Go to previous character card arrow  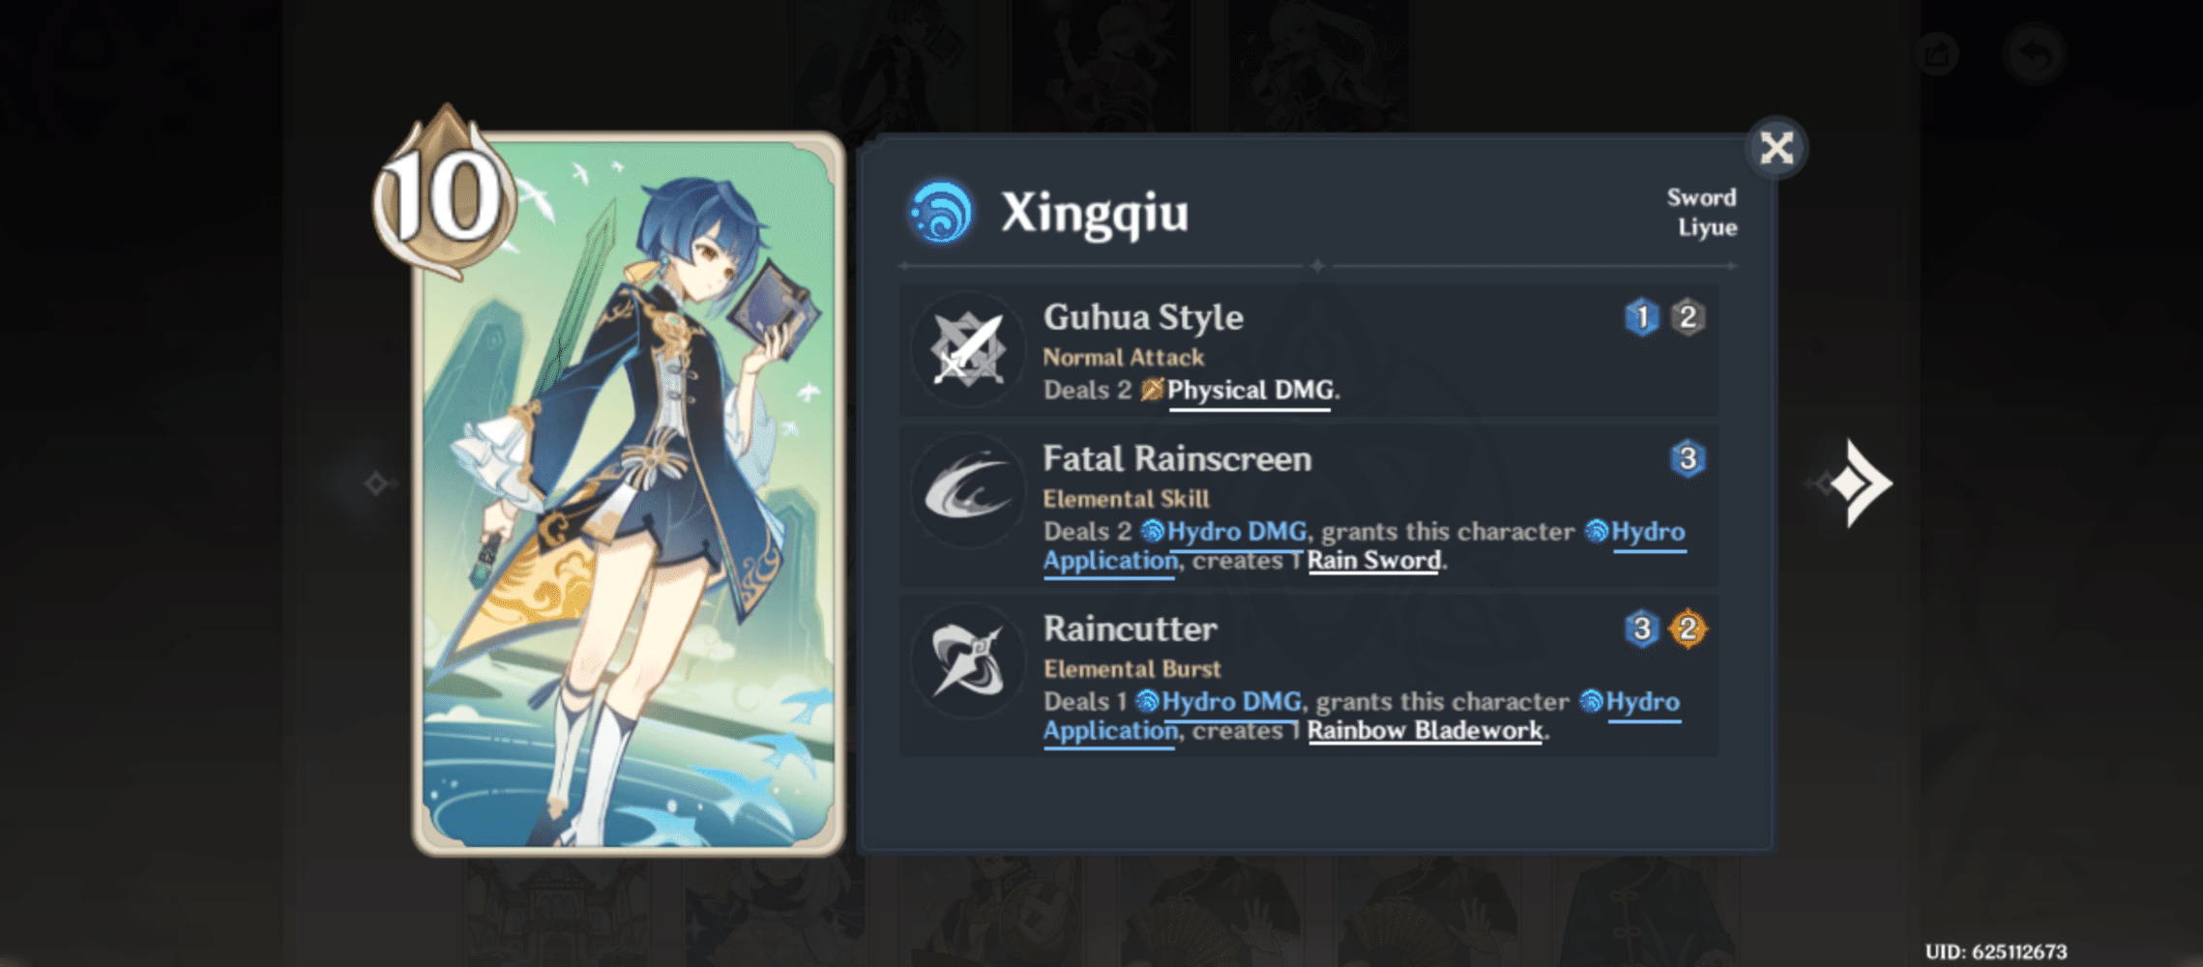[376, 483]
